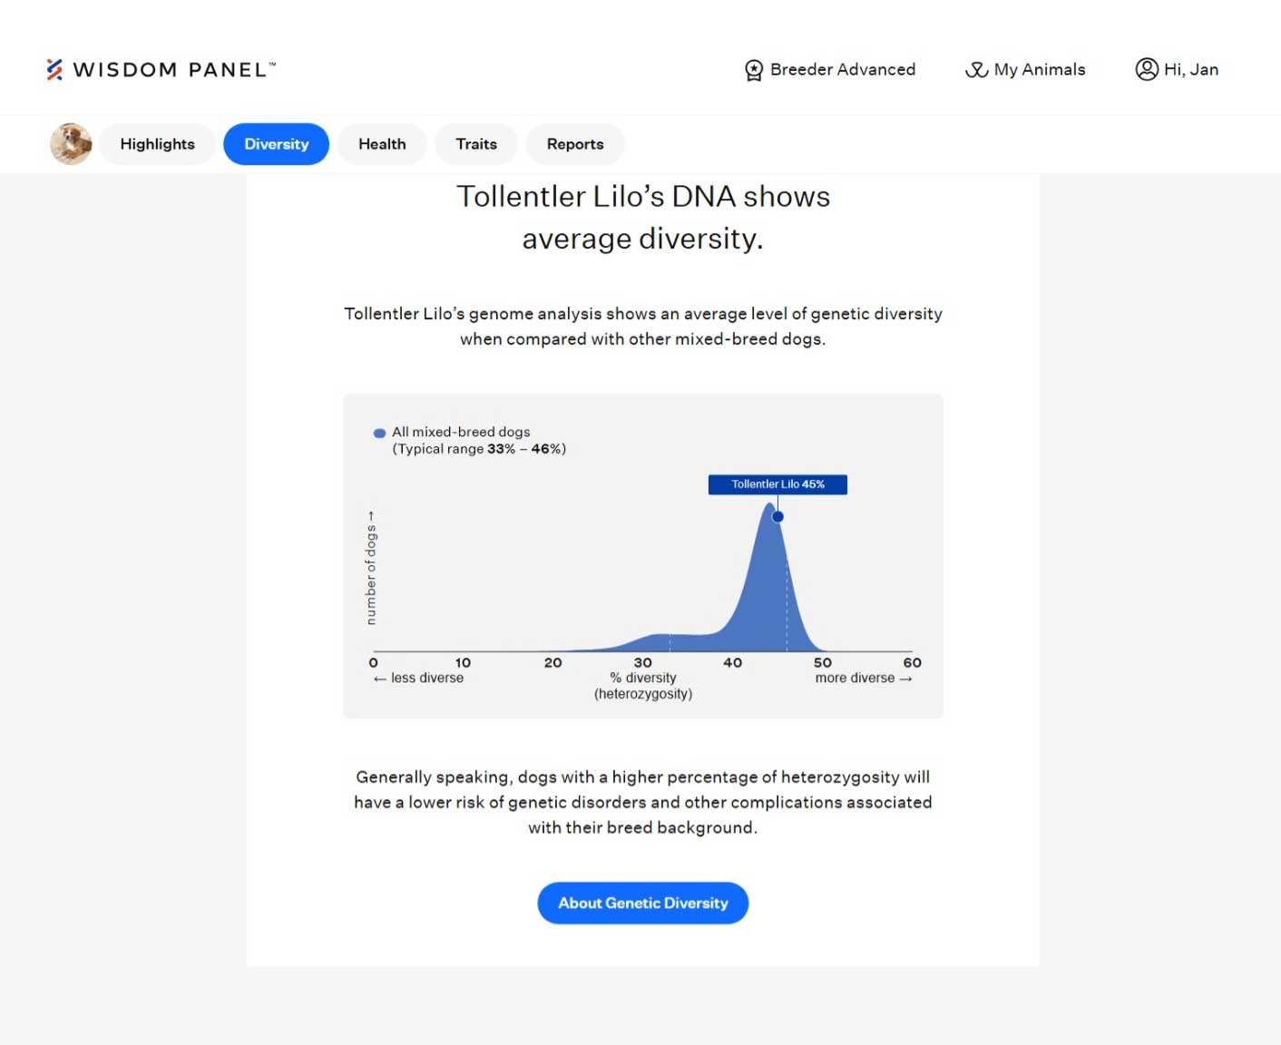This screenshot has width=1281, height=1045.
Task: Click the "Tollentler Lilo 45%" chart label
Action: pos(777,484)
